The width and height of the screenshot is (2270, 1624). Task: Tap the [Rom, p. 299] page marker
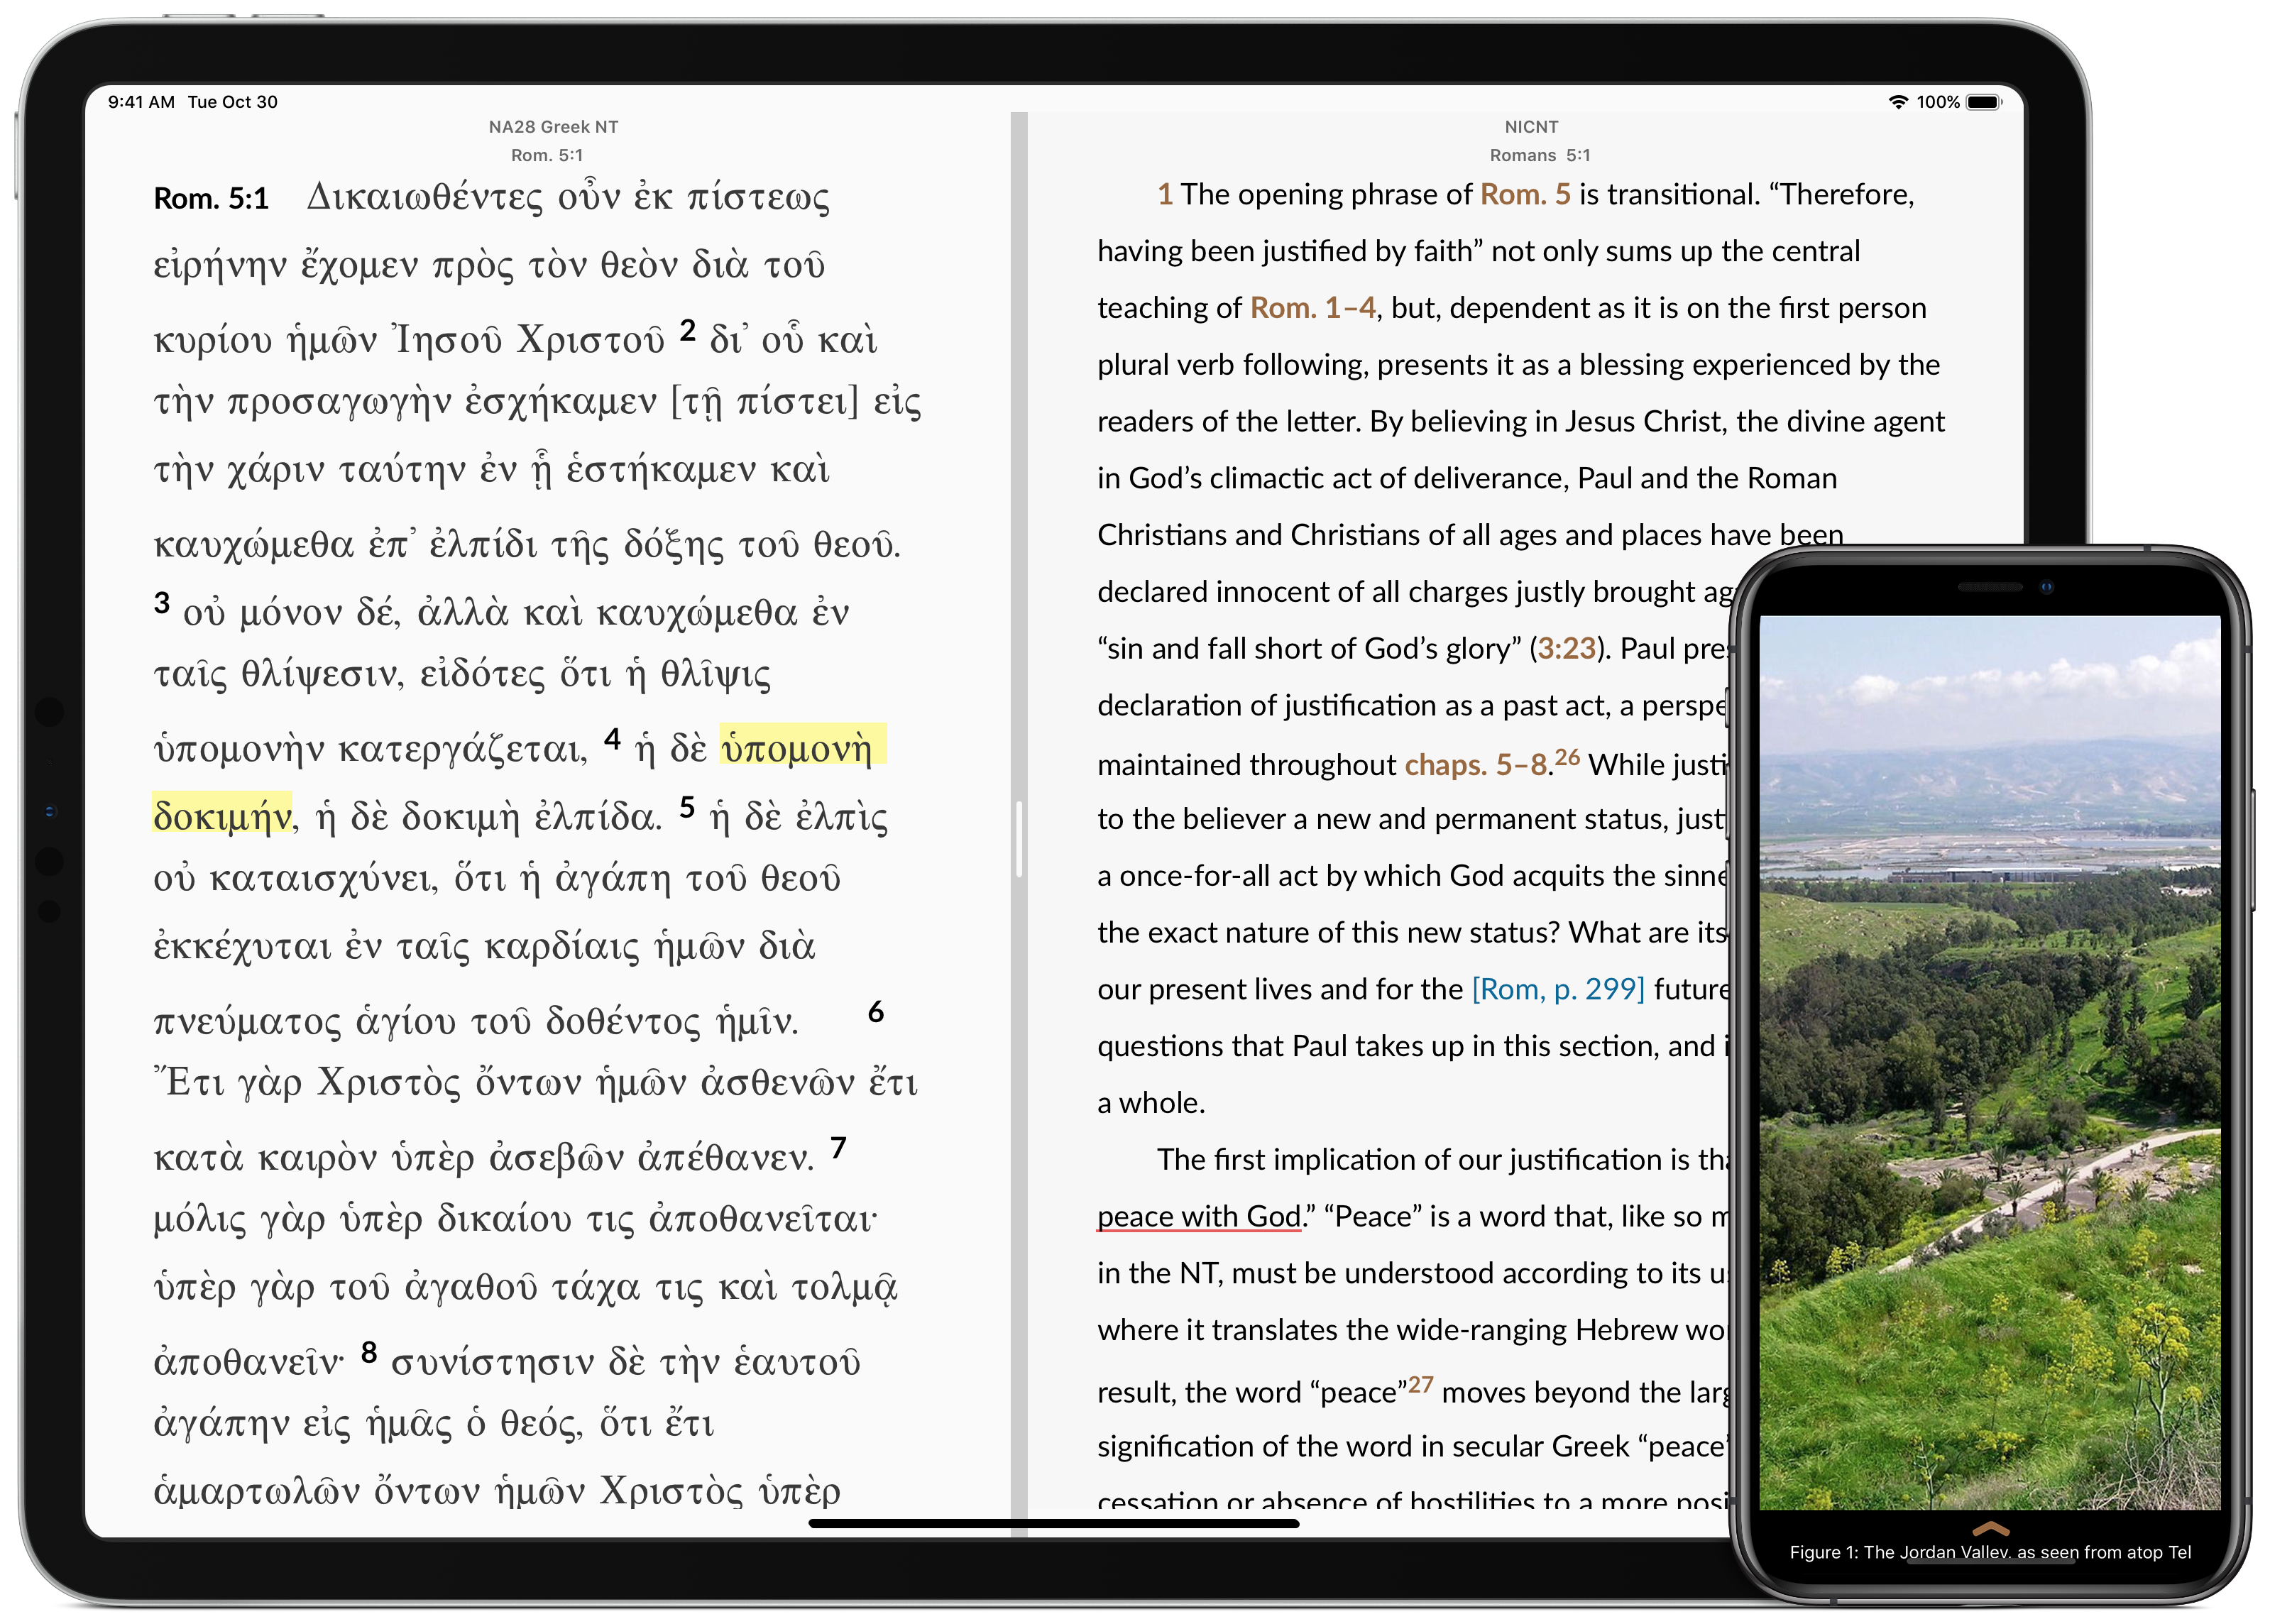pos(1557,989)
